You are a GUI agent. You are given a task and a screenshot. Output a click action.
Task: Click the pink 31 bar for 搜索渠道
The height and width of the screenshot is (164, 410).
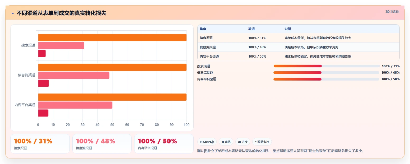pos(61,45)
